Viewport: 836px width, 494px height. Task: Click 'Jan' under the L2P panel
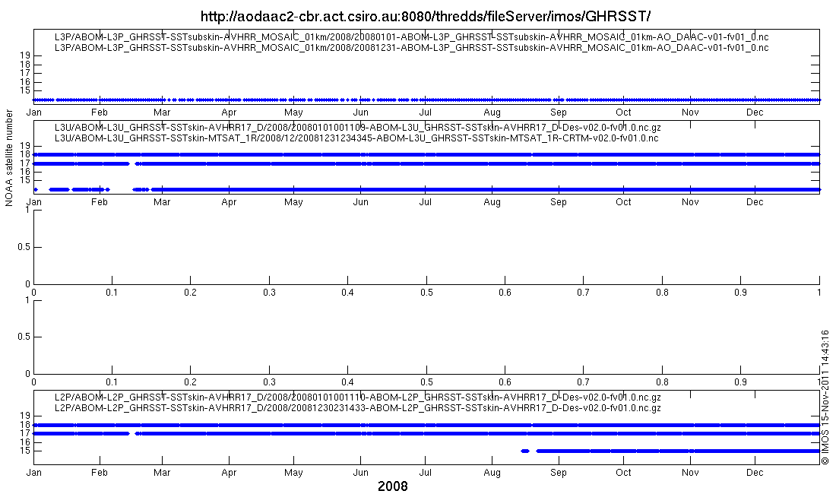tap(34, 473)
